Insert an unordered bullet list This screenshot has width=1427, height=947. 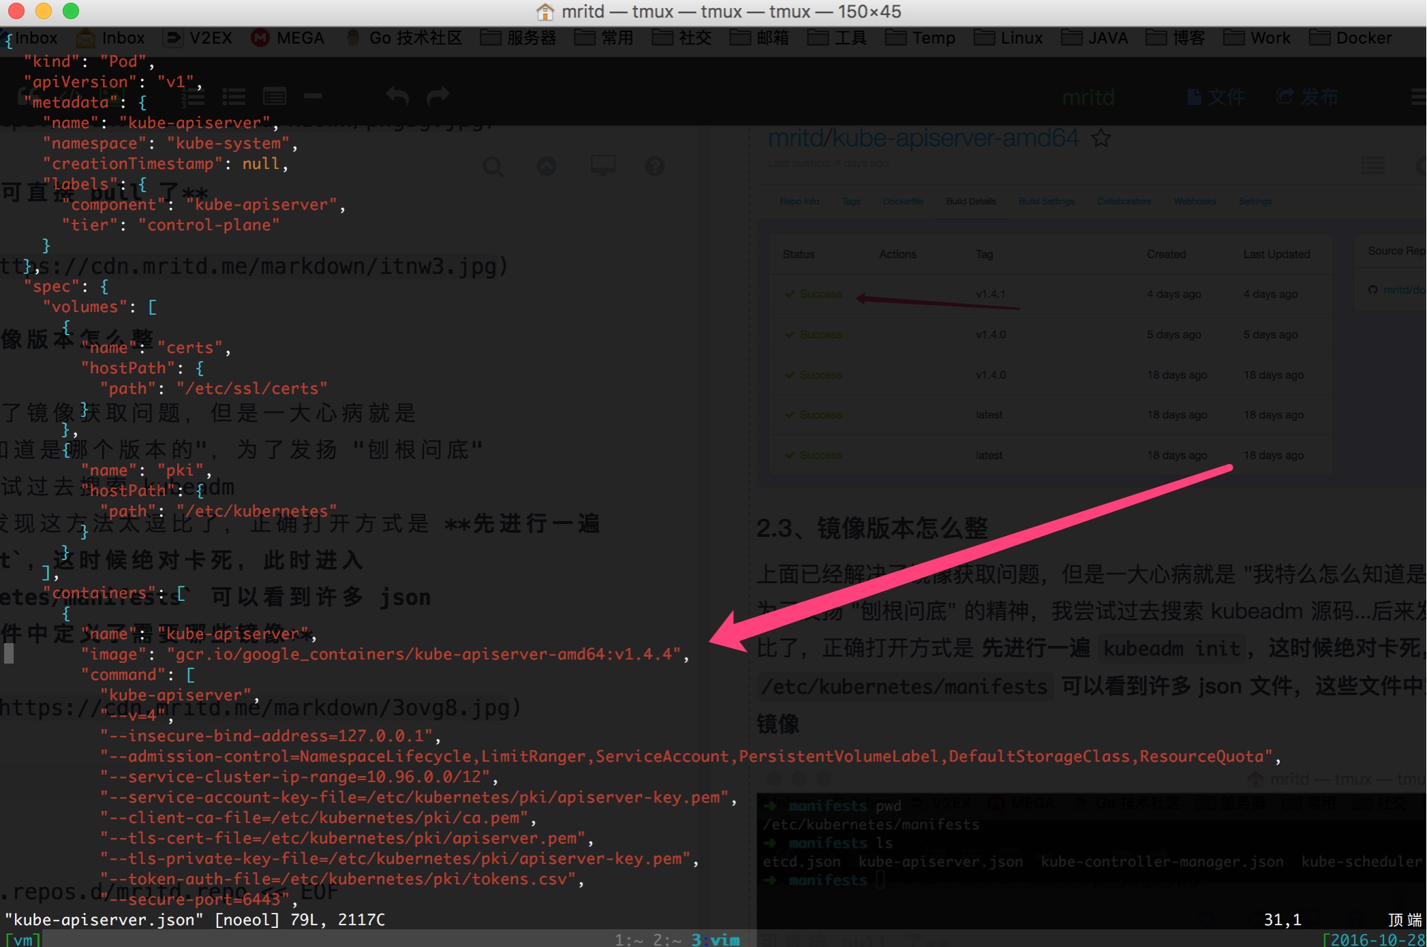pos(234,97)
